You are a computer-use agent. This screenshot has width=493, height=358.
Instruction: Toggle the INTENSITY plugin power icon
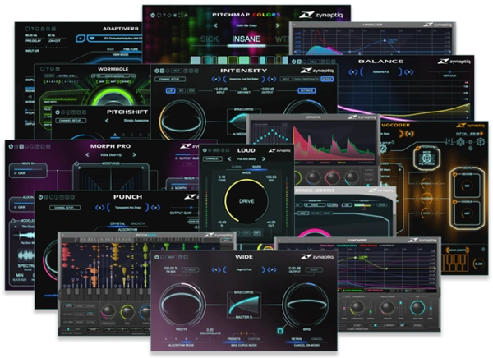pos(157,71)
